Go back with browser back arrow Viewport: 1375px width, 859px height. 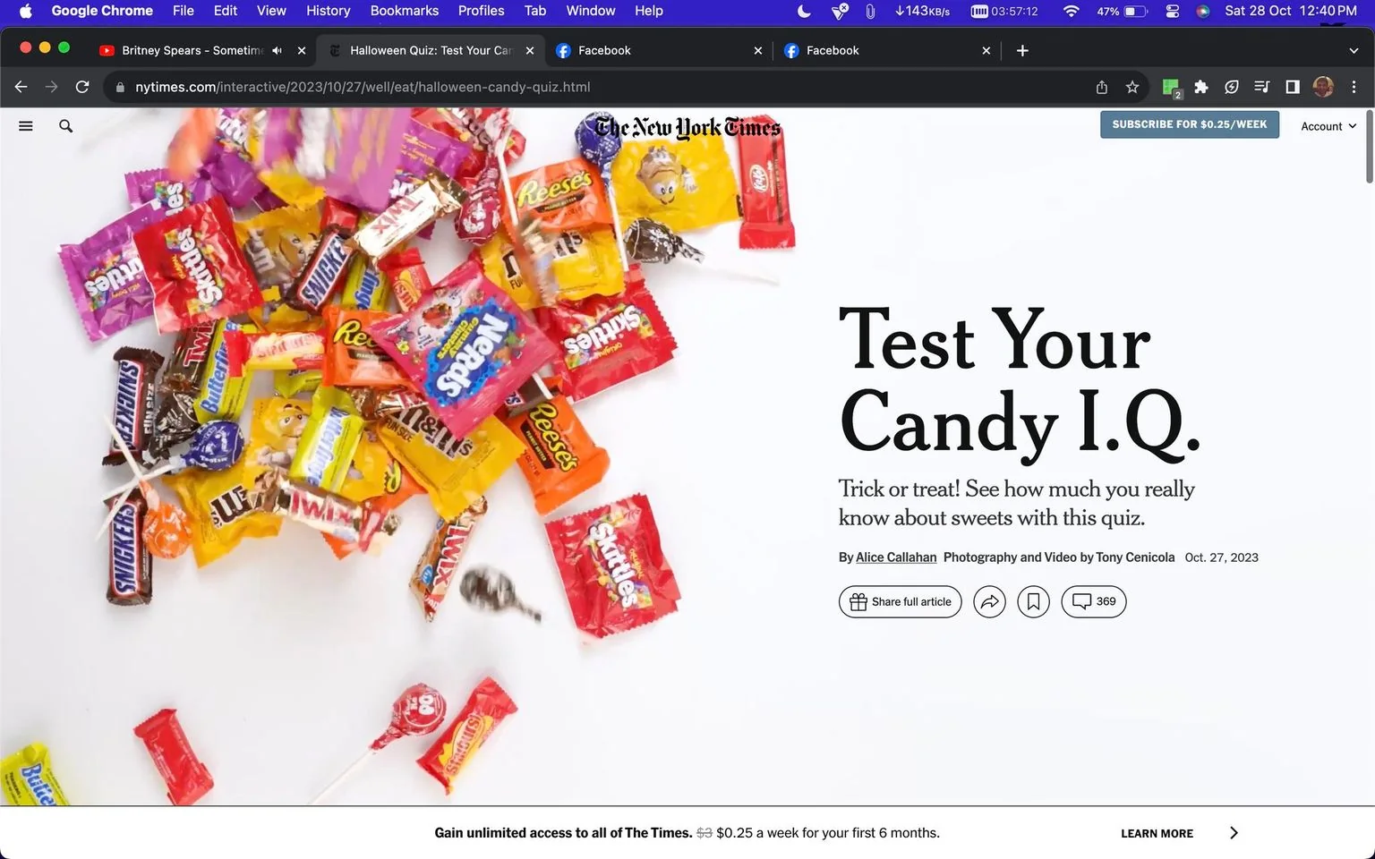coord(21,87)
